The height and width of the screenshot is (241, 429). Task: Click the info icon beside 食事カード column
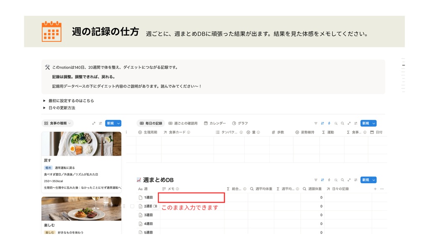click(x=189, y=132)
